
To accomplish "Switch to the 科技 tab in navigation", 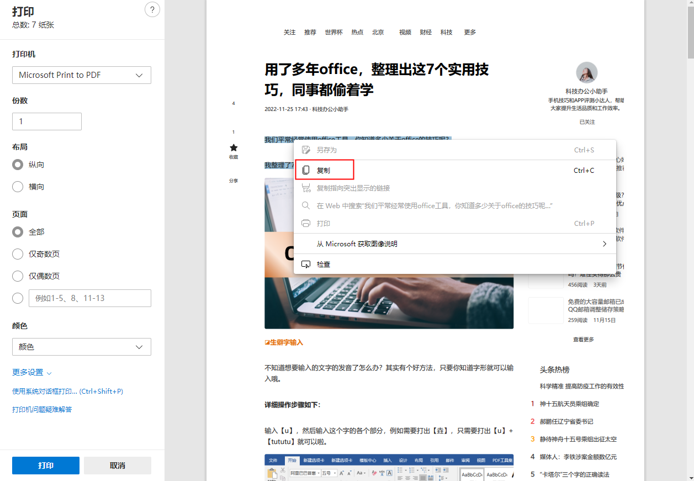I will pos(446,32).
